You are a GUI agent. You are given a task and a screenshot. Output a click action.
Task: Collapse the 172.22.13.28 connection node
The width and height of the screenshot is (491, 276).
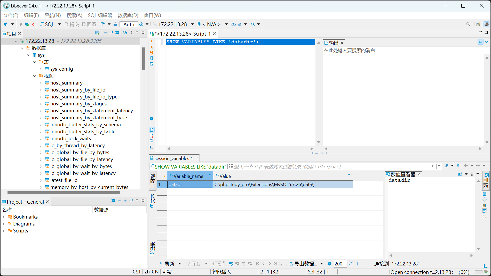point(16,41)
